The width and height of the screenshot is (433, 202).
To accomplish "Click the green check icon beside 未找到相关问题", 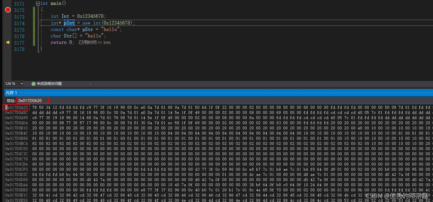I will [x=33, y=84].
